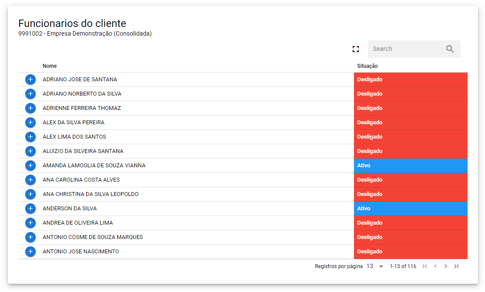485x292 pixels.
Task: Expand row for ALUIZIO DA SILVEIRA SANTANA
Action: pyautogui.click(x=30, y=151)
